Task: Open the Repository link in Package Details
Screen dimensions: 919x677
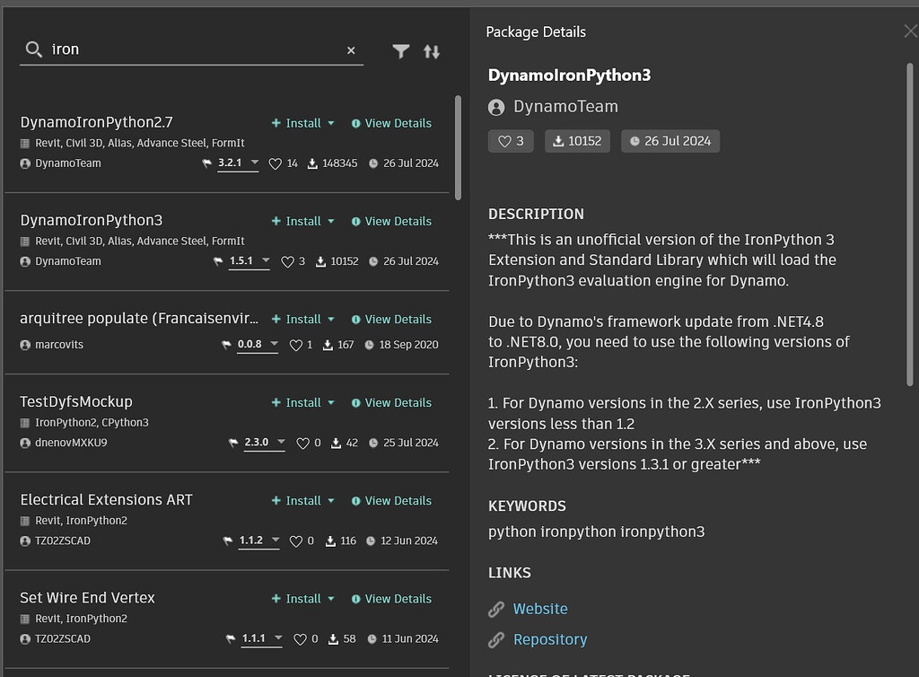Action: [x=550, y=639]
